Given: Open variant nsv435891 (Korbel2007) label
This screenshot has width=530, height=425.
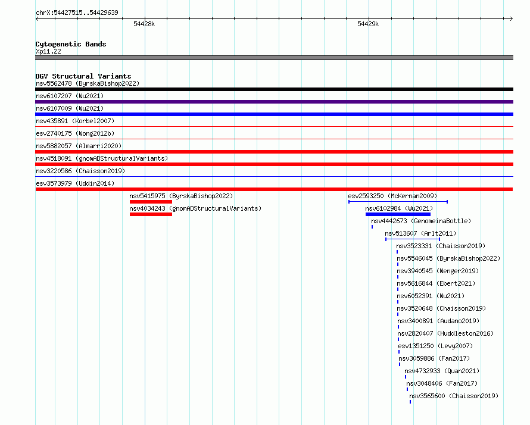Looking at the screenshot, I should 75,121.
